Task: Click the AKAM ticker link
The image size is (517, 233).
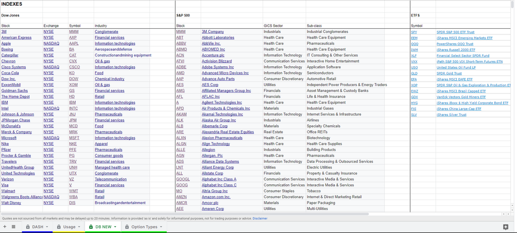Action: [182, 114]
